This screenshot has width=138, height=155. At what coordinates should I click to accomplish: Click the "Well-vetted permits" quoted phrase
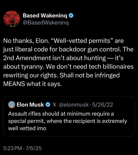click(x=82, y=41)
